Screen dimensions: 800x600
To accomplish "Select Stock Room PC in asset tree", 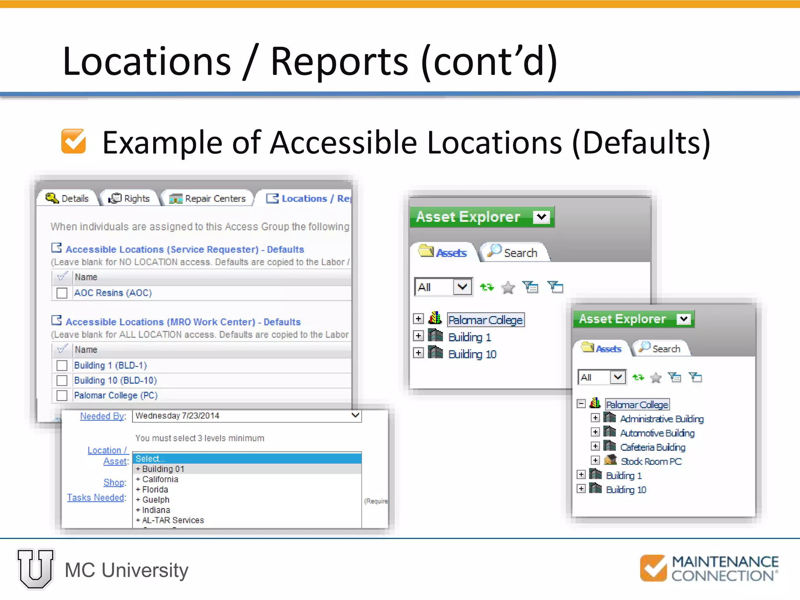I will (x=651, y=461).
